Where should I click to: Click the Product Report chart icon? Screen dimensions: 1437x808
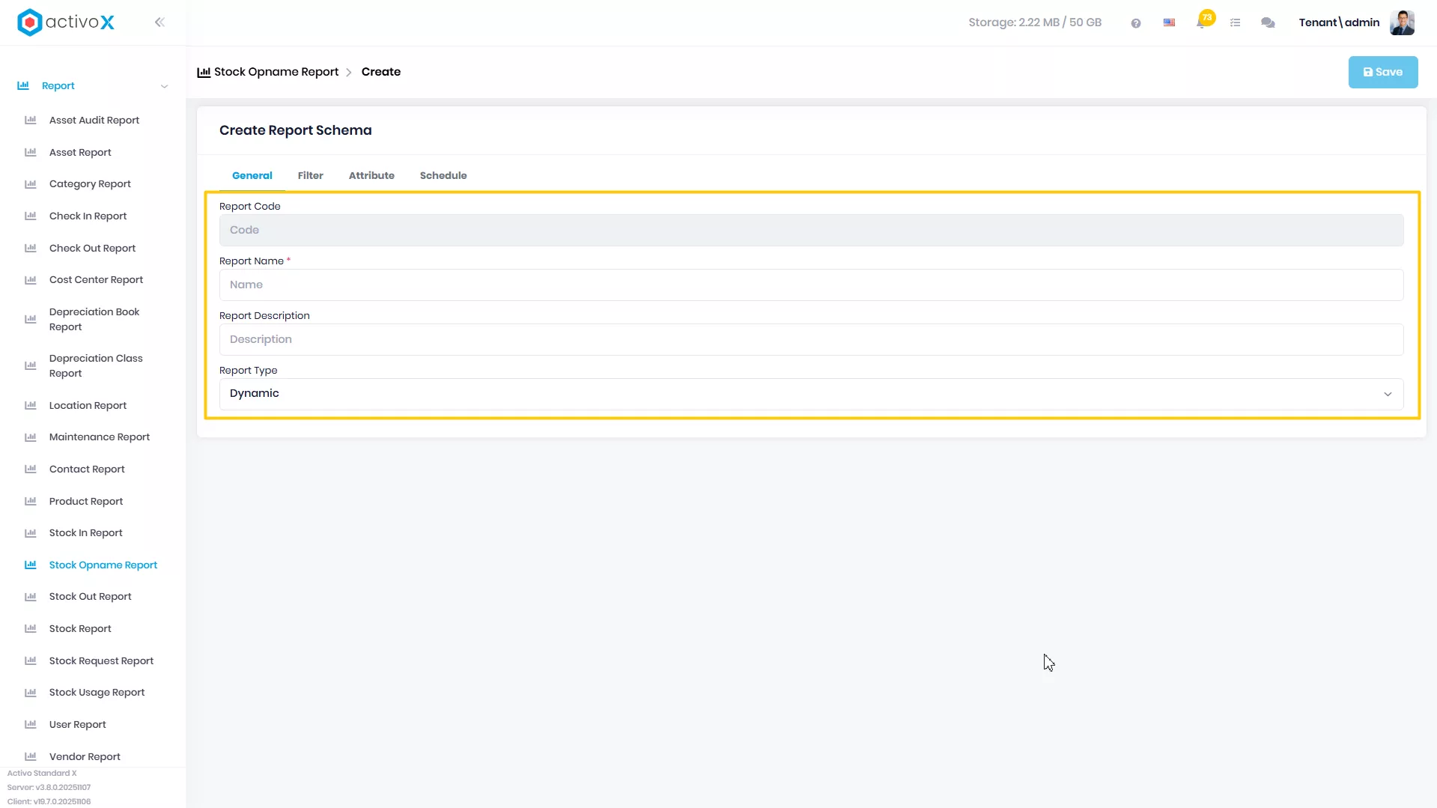(x=31, y=501)
